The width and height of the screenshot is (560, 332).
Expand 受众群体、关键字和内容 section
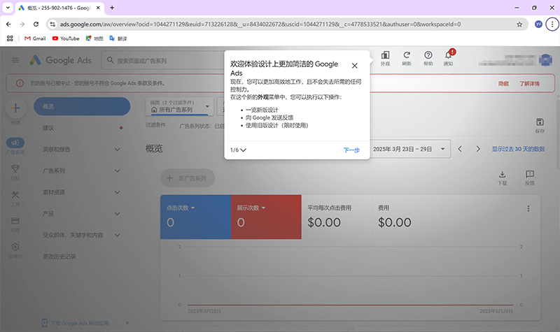[x=117, y=235]
